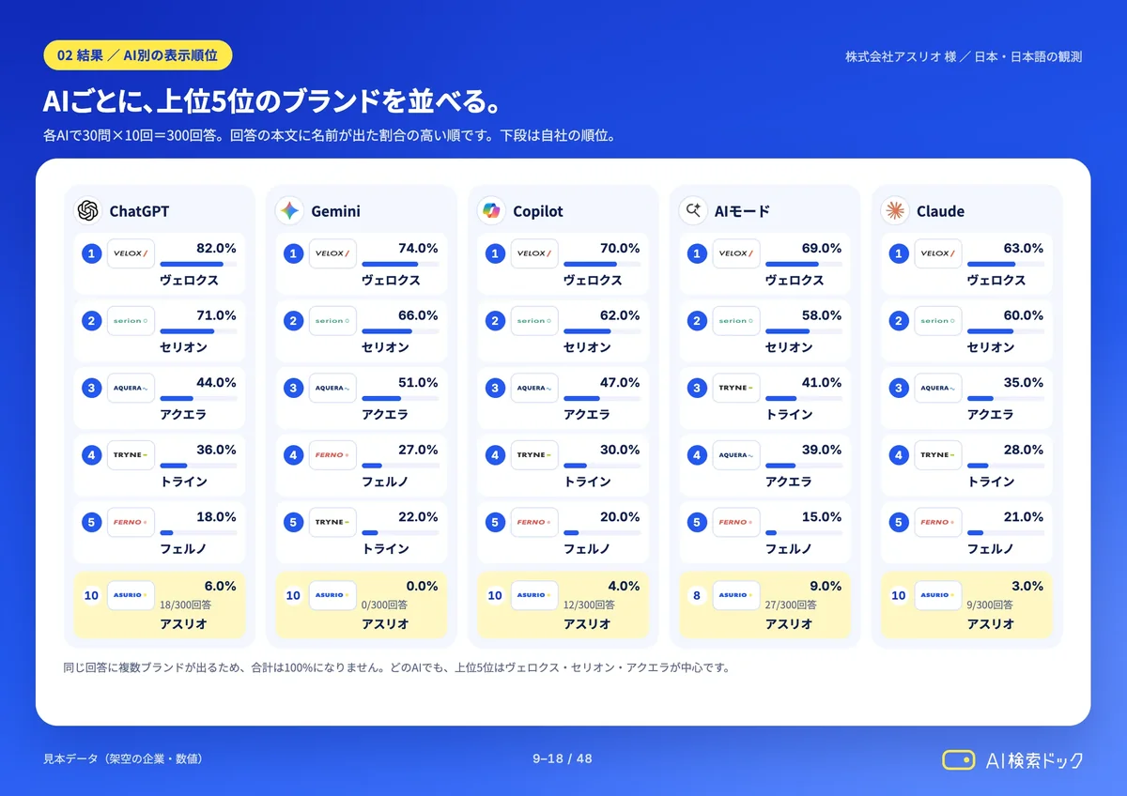The image size is (1127, 796).
Task: Click the 44.0% value in ChatGPT column
Action: 216,382
